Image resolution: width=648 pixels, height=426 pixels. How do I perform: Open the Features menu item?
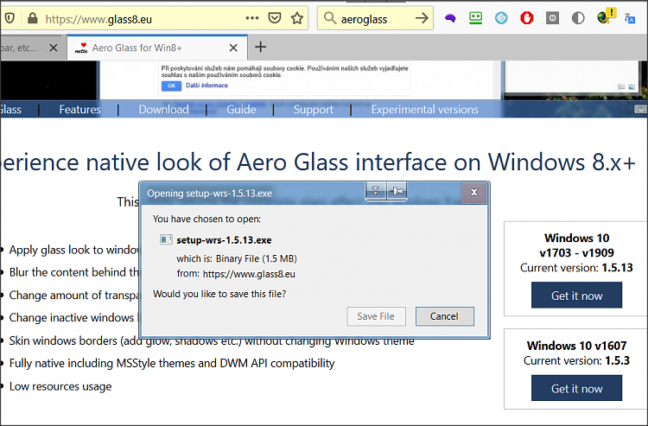pos(79,110)
